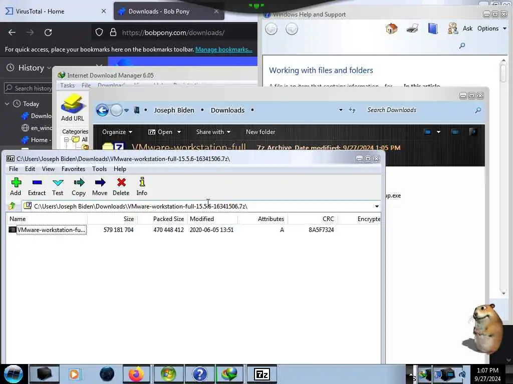Image resolution: width=513 pixels, height=384 pixels.
Task: Click the Firefox reload button
Action: tap(48, 32)
